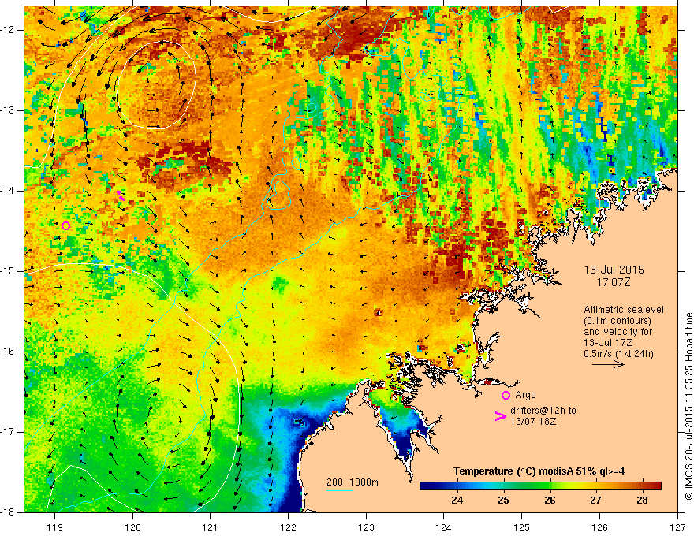Click the latitude axis label "-13"
Screen dimensions: 694x536
(x=8, y=110)
